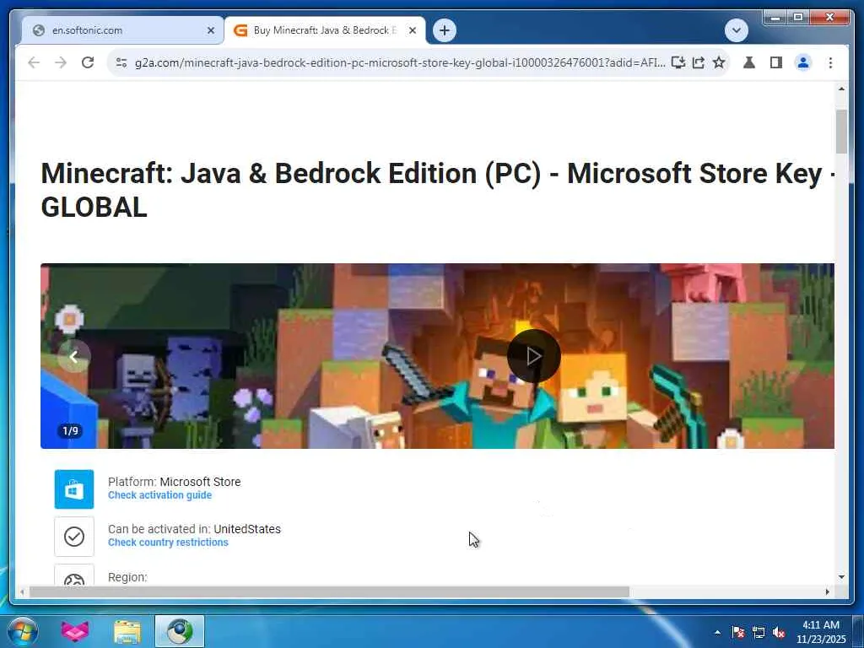Click the install app icon in address bar

click(x=678, y=62)
